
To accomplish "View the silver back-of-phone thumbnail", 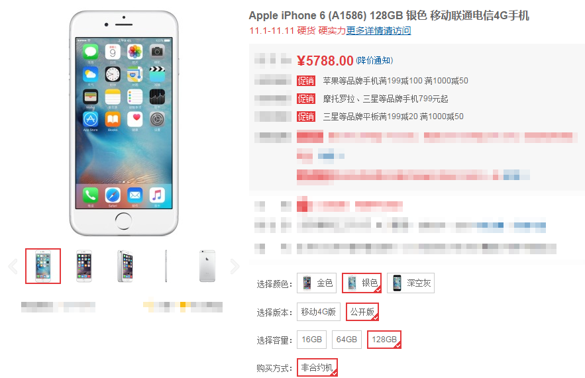I will 207,266.
